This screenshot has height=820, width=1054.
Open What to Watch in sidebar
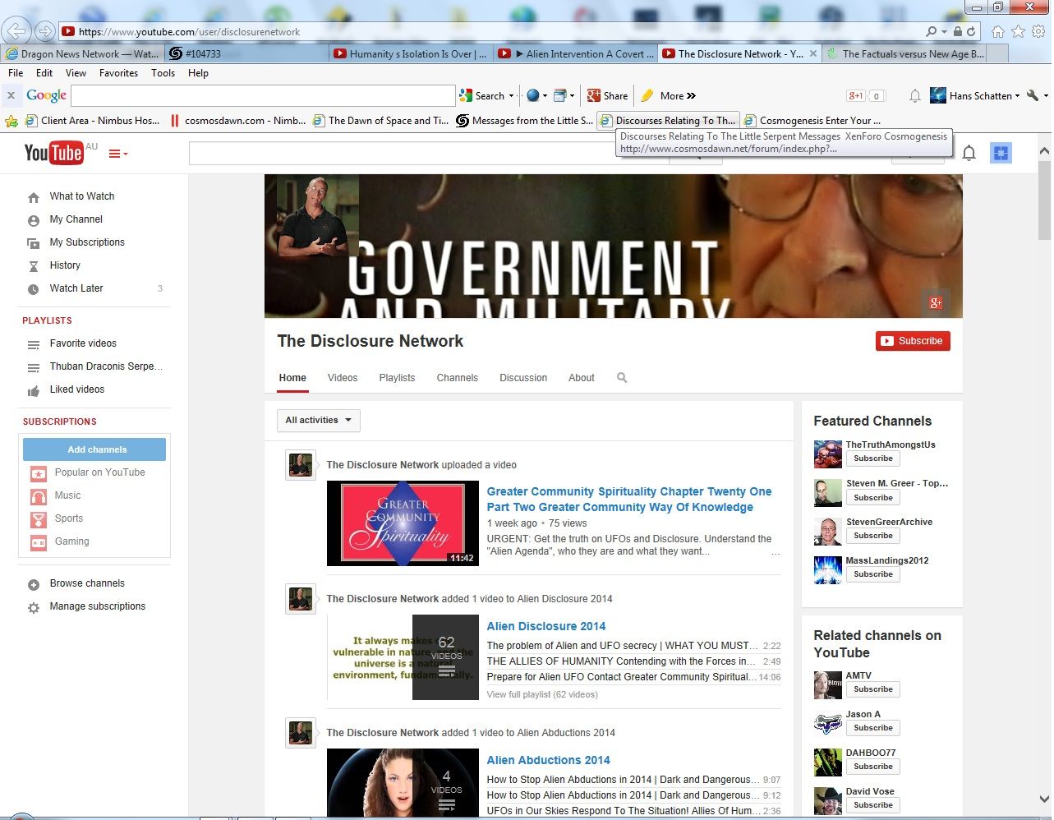click(x=82, y=196)
